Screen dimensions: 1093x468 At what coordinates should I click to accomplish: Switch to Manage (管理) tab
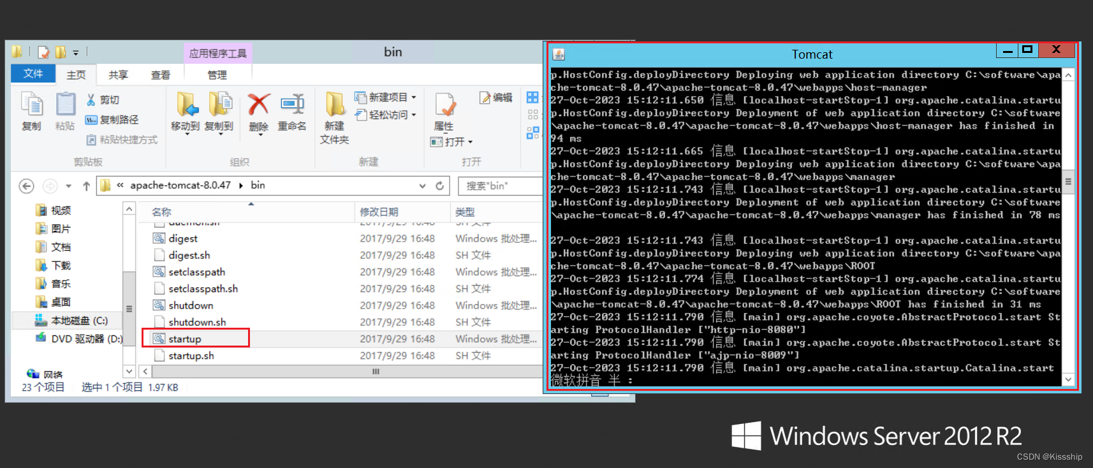click(217, 75)
